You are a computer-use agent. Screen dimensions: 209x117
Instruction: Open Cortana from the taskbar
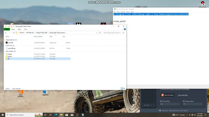click(45, 115)
